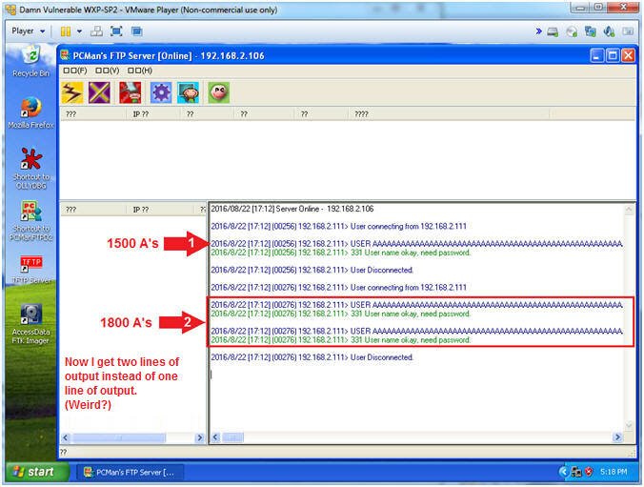
Task: Click left-pane scroll right arrow
Action: (x=200, y=437)
